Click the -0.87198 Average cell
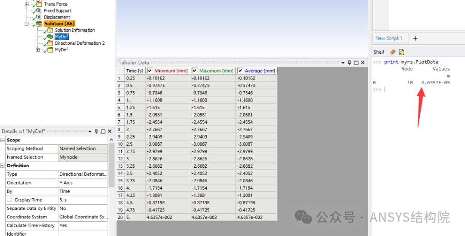Image resolution: width=465 pixels, height=236 pixels. (257, 203)
